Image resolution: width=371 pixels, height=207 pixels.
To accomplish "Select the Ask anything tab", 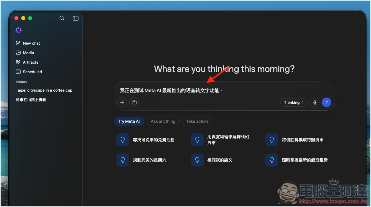I will pyautogui.click(x=163, y=121).
